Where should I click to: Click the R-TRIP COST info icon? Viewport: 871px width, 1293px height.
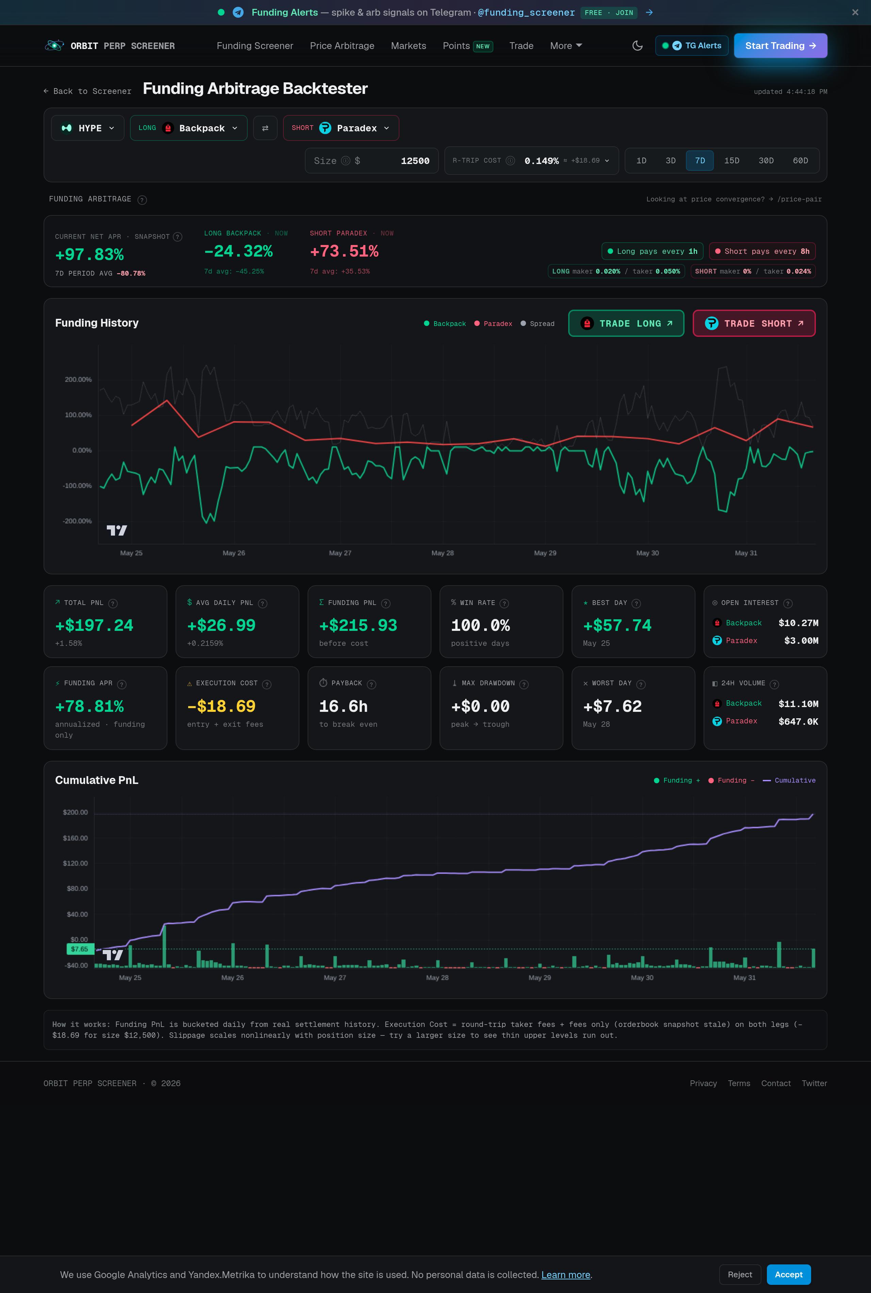pos(510,161)
